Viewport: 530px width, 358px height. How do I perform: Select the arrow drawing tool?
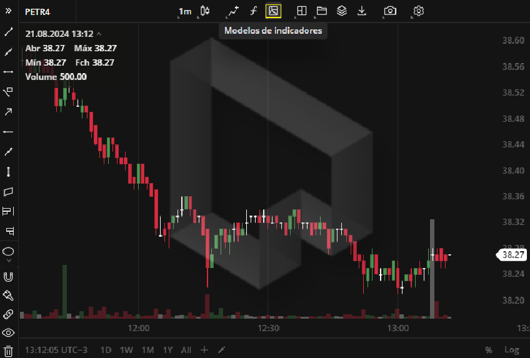click(9, 112)
